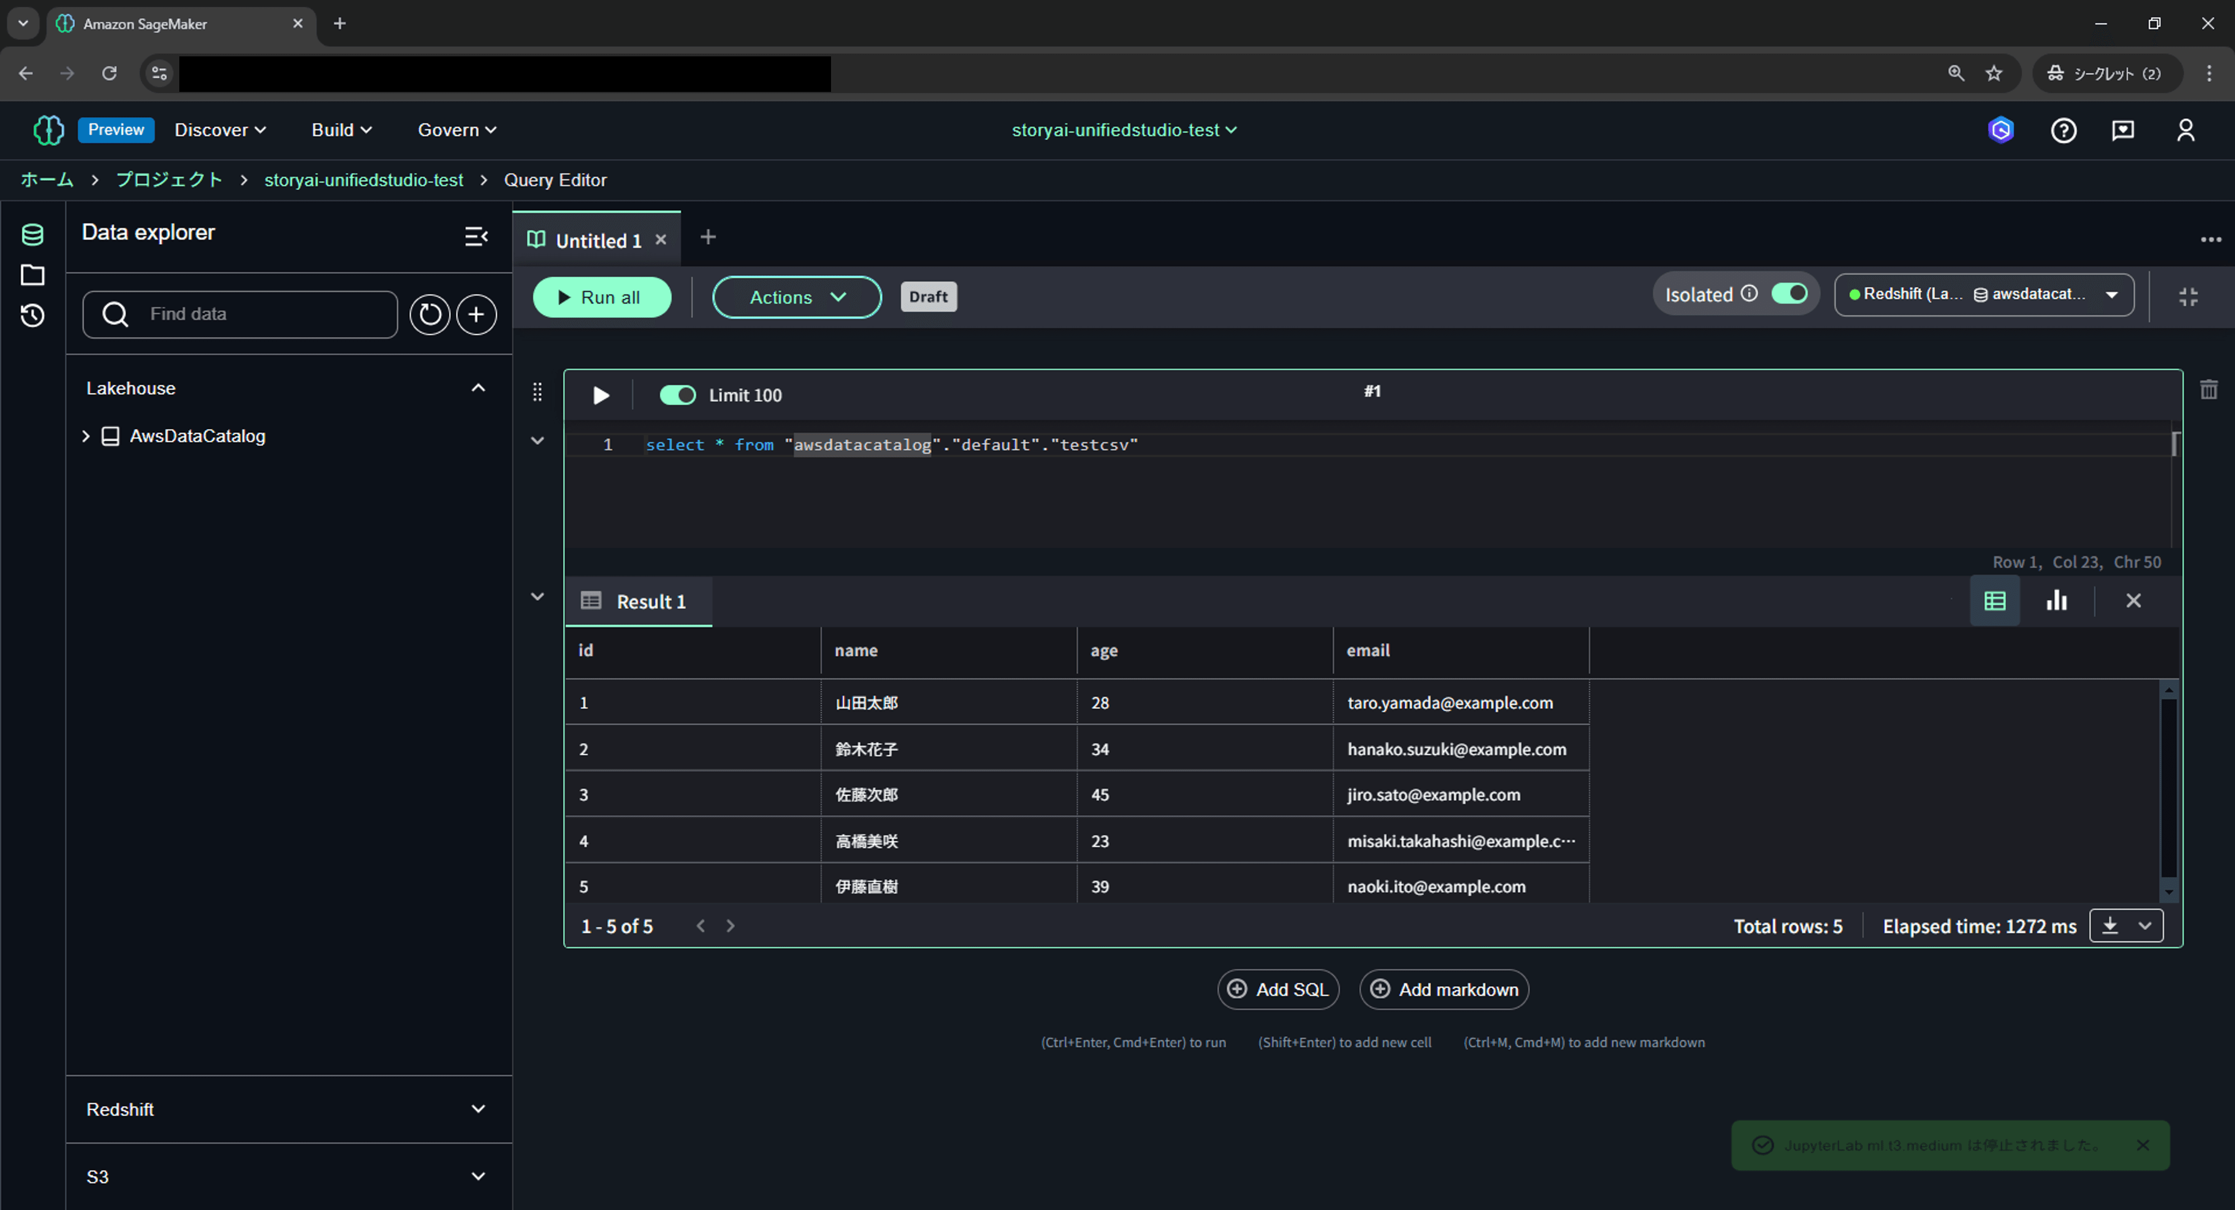Refresh the data explorer list
The height and width of the screenshot is (1210, 2235).
click(x=429, y=314)
